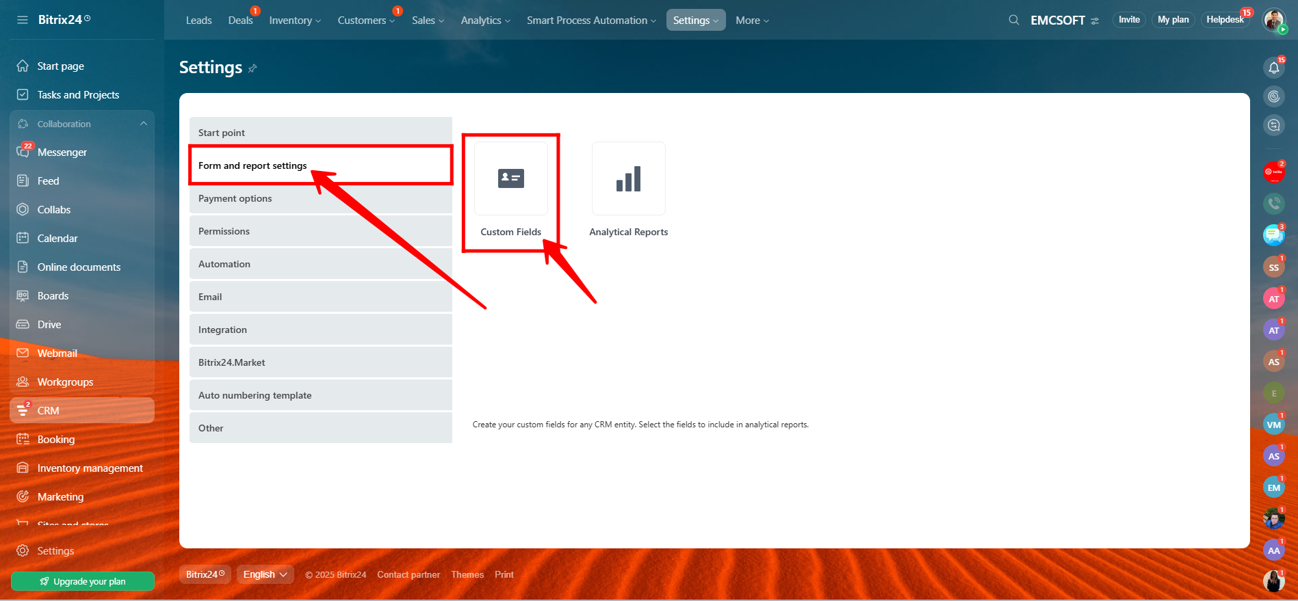Click the Bitrix24 footer button
The width and height of the screenshot is (1298, 601).
(205, 574)
